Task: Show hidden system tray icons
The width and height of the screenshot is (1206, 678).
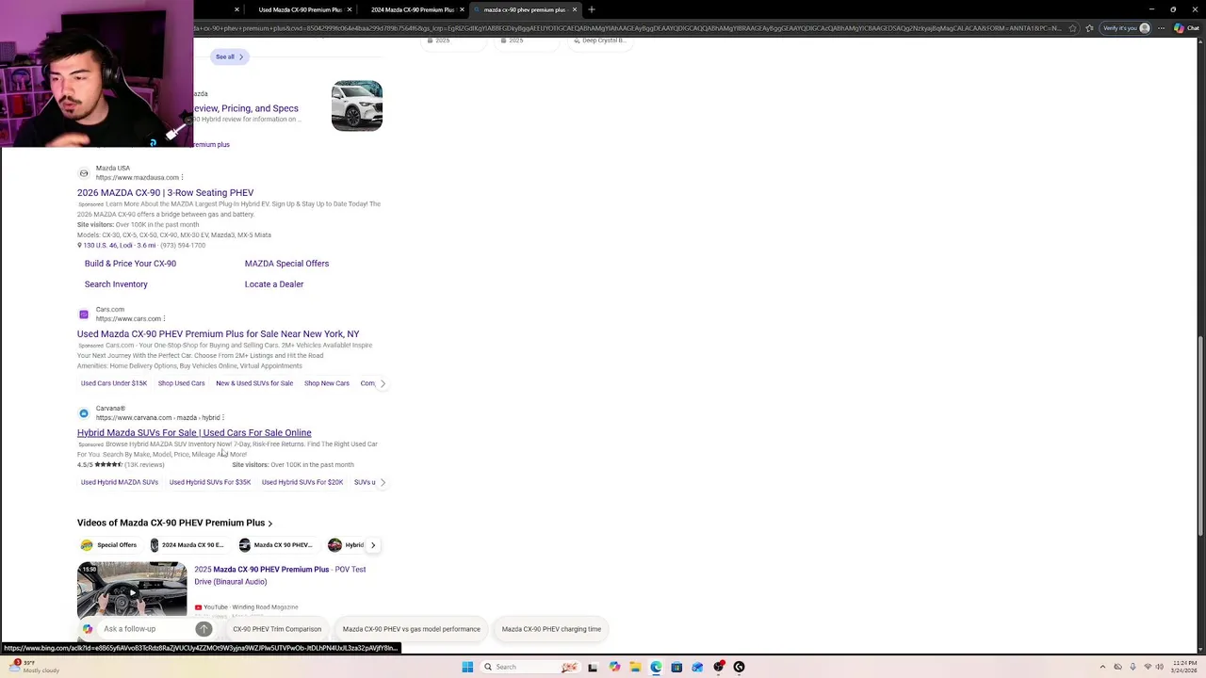Action: 1102,667
